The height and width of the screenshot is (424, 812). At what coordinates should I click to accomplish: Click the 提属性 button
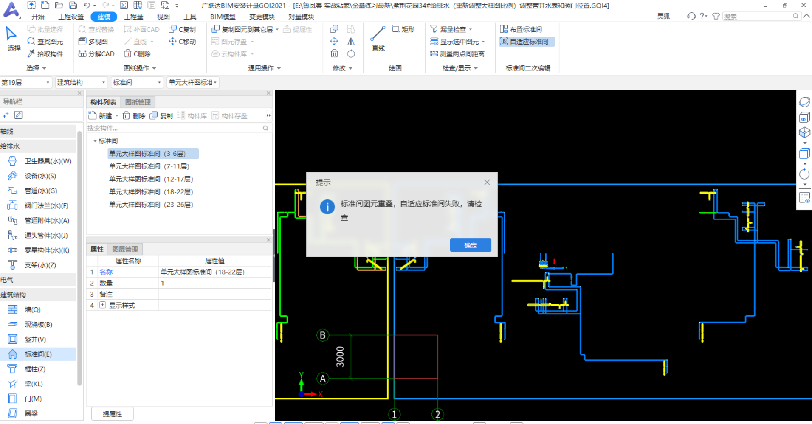click(113, 414)
